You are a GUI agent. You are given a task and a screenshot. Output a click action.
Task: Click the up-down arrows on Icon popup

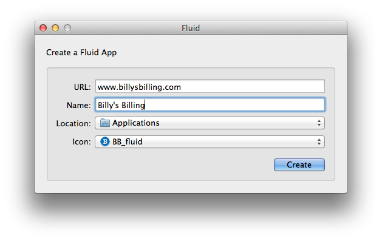click(319, 141)
